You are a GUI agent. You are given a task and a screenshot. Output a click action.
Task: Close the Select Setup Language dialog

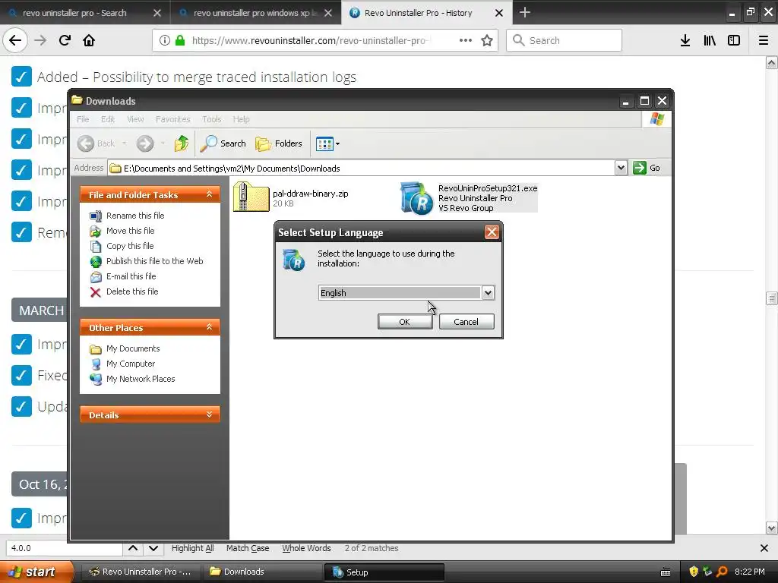[x=492, y=232]
